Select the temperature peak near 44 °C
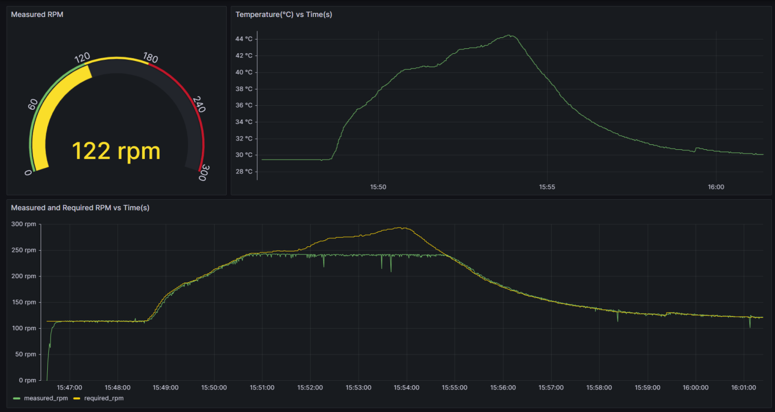The width and height of the screenshot is (775, 412). tap(509, 36)
